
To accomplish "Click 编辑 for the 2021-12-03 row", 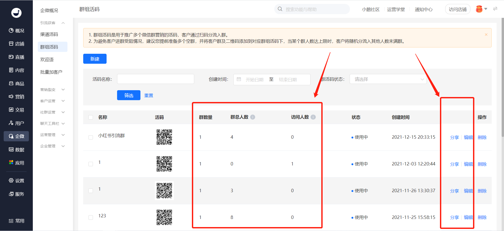I will 468,164.
